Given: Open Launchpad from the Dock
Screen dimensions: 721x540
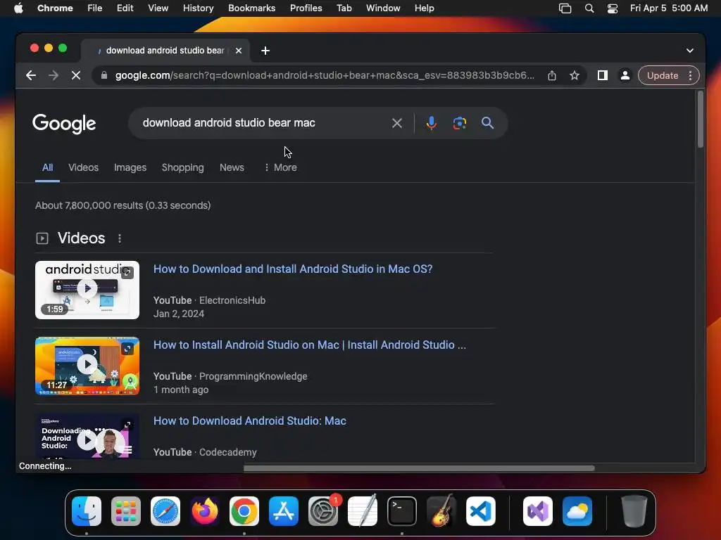Looking at the screenshot, I should tap(126, 511).
